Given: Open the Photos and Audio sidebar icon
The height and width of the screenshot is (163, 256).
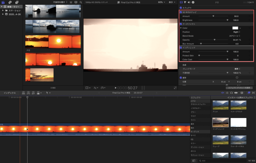Looking at the screenshot, I should (10, 2).
